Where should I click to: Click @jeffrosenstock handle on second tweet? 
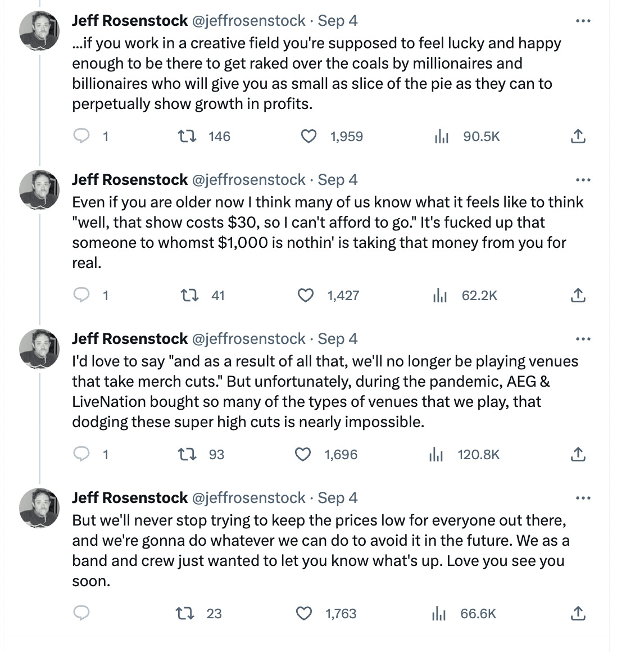click(x=249, y=180)
